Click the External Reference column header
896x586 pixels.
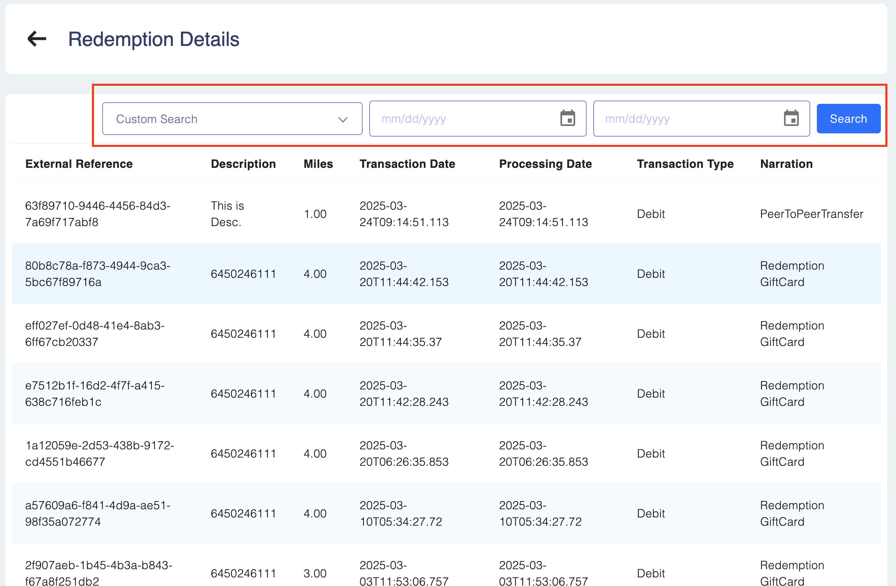[79, 164]
